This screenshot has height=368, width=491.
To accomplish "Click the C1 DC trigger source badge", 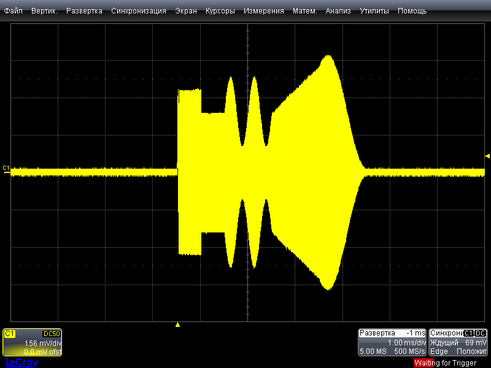I will tap(475, 333).
